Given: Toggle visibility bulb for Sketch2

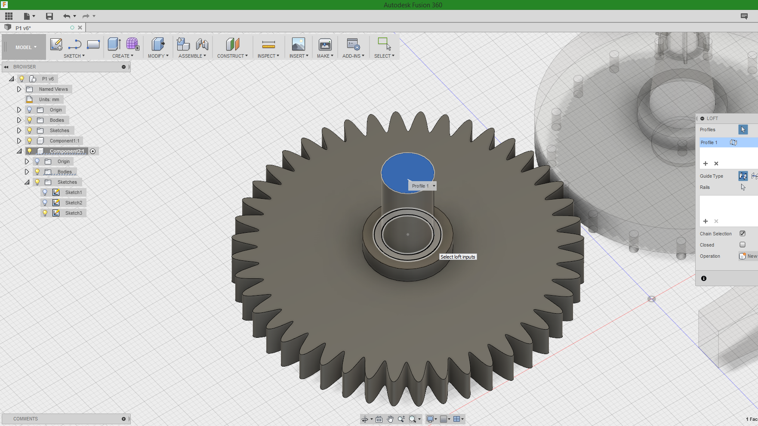Looking at the screenshot, I should pyautogui.click(x=45, y=203).
